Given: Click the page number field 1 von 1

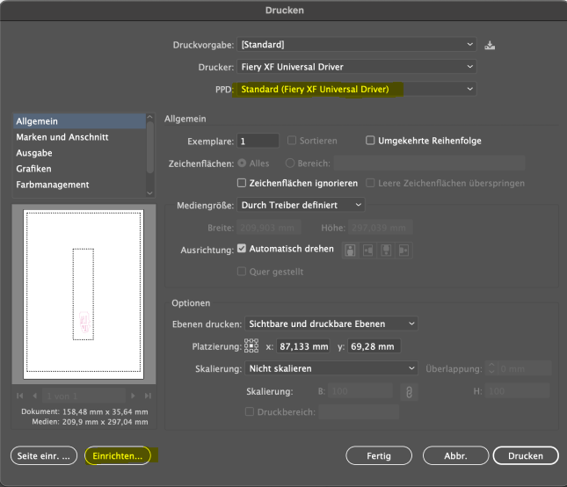Looking at the screenshot, I should point(84,396).
